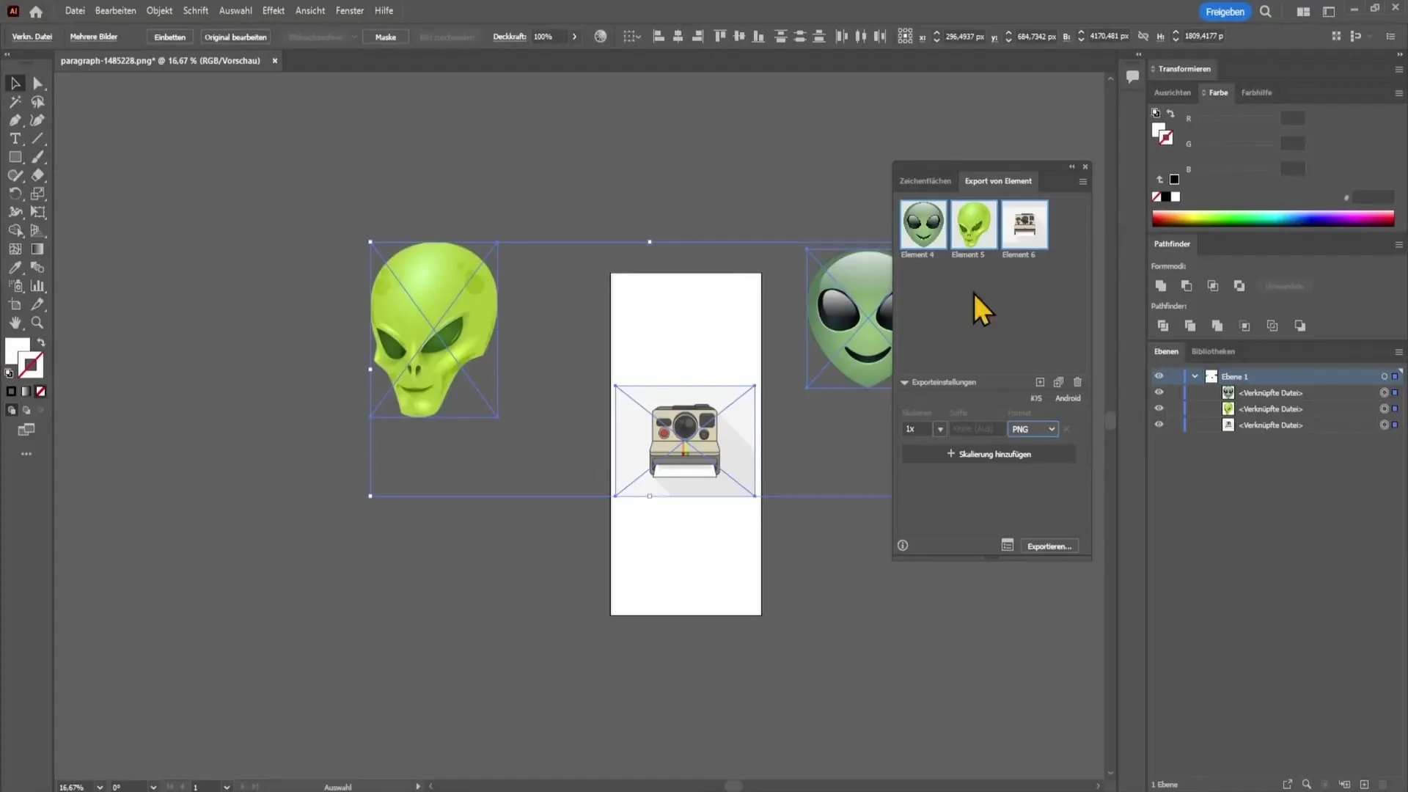Select the Type tool
This screenshot has height=792, width=1408.
tap(15, 139)
